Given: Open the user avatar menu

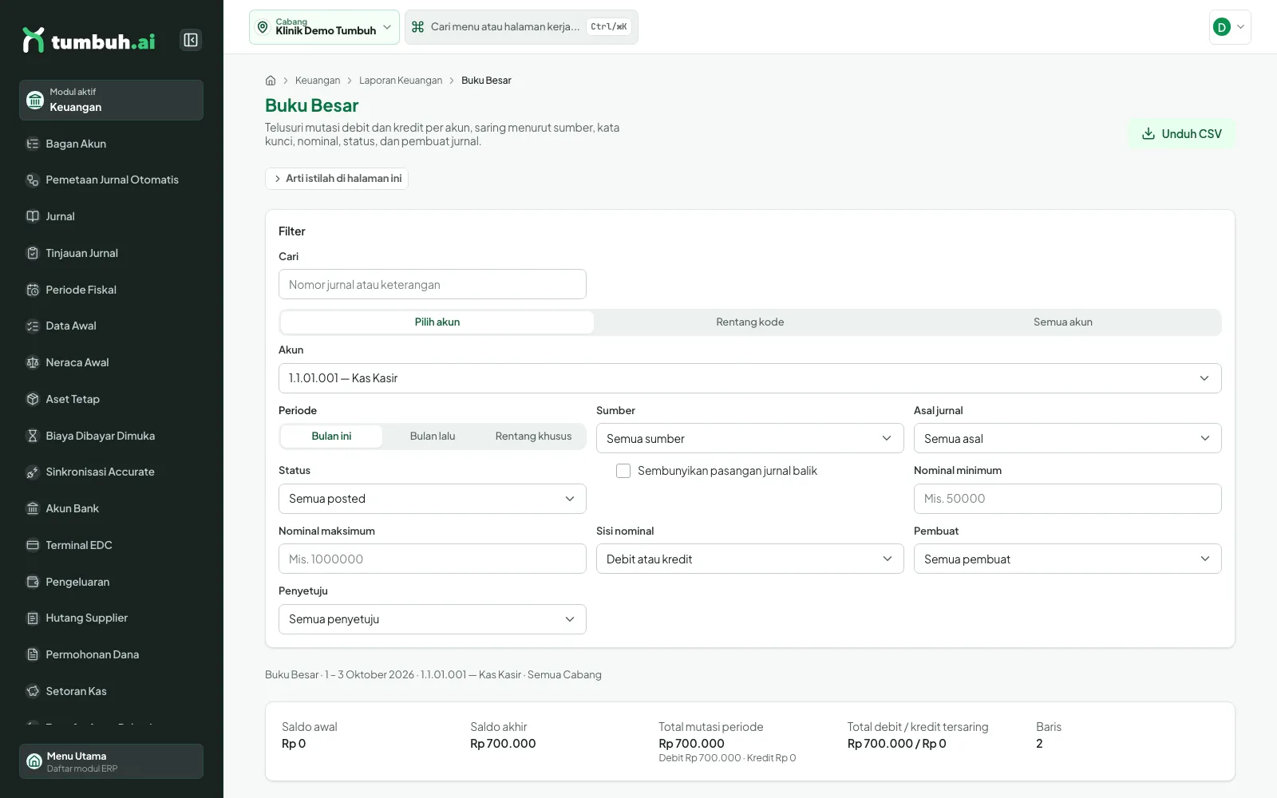Looking at the screenshot, I should [x=1230, y=27].
